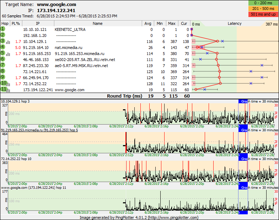Viewport: 279px width, 220px height.
Task: Click the hop 9 green circle
Action: click(x=3, y=77)
